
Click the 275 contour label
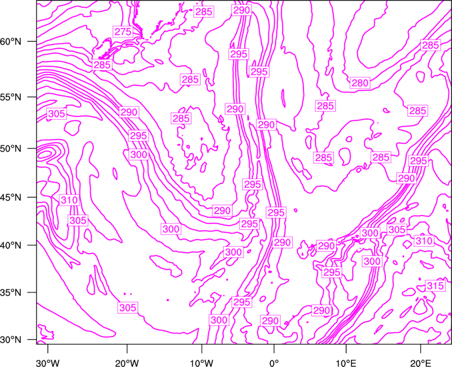(123, 32)
